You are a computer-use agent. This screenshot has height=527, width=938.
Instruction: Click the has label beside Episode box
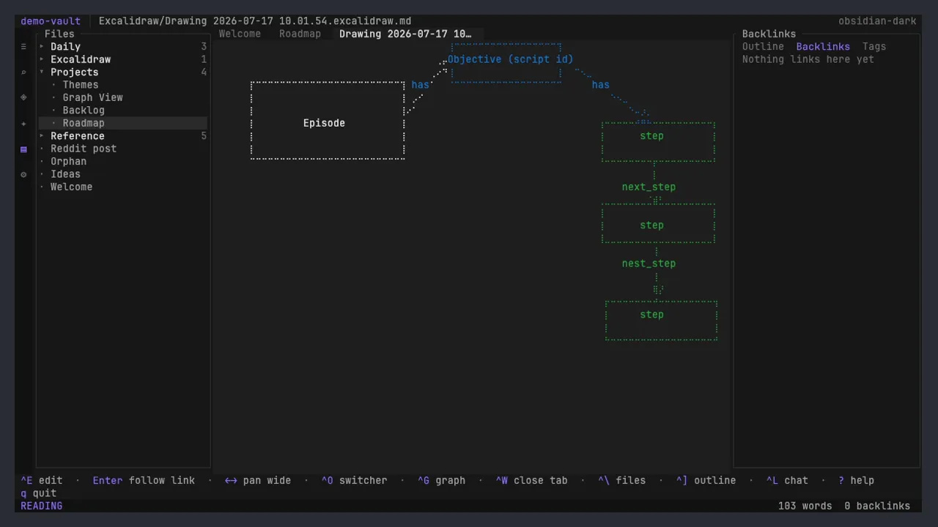pos(420,85)
